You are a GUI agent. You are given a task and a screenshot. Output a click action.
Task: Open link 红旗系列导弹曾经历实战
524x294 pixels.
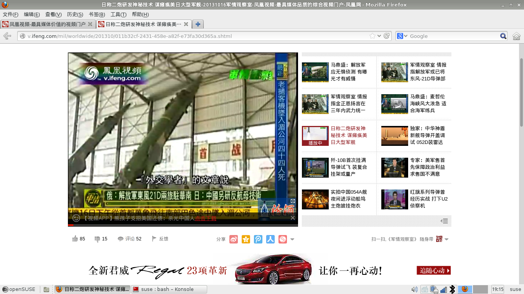[x=429, y=199]
